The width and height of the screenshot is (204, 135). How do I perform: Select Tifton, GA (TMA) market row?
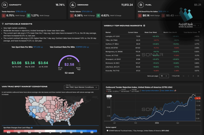(x=152, y=40)
